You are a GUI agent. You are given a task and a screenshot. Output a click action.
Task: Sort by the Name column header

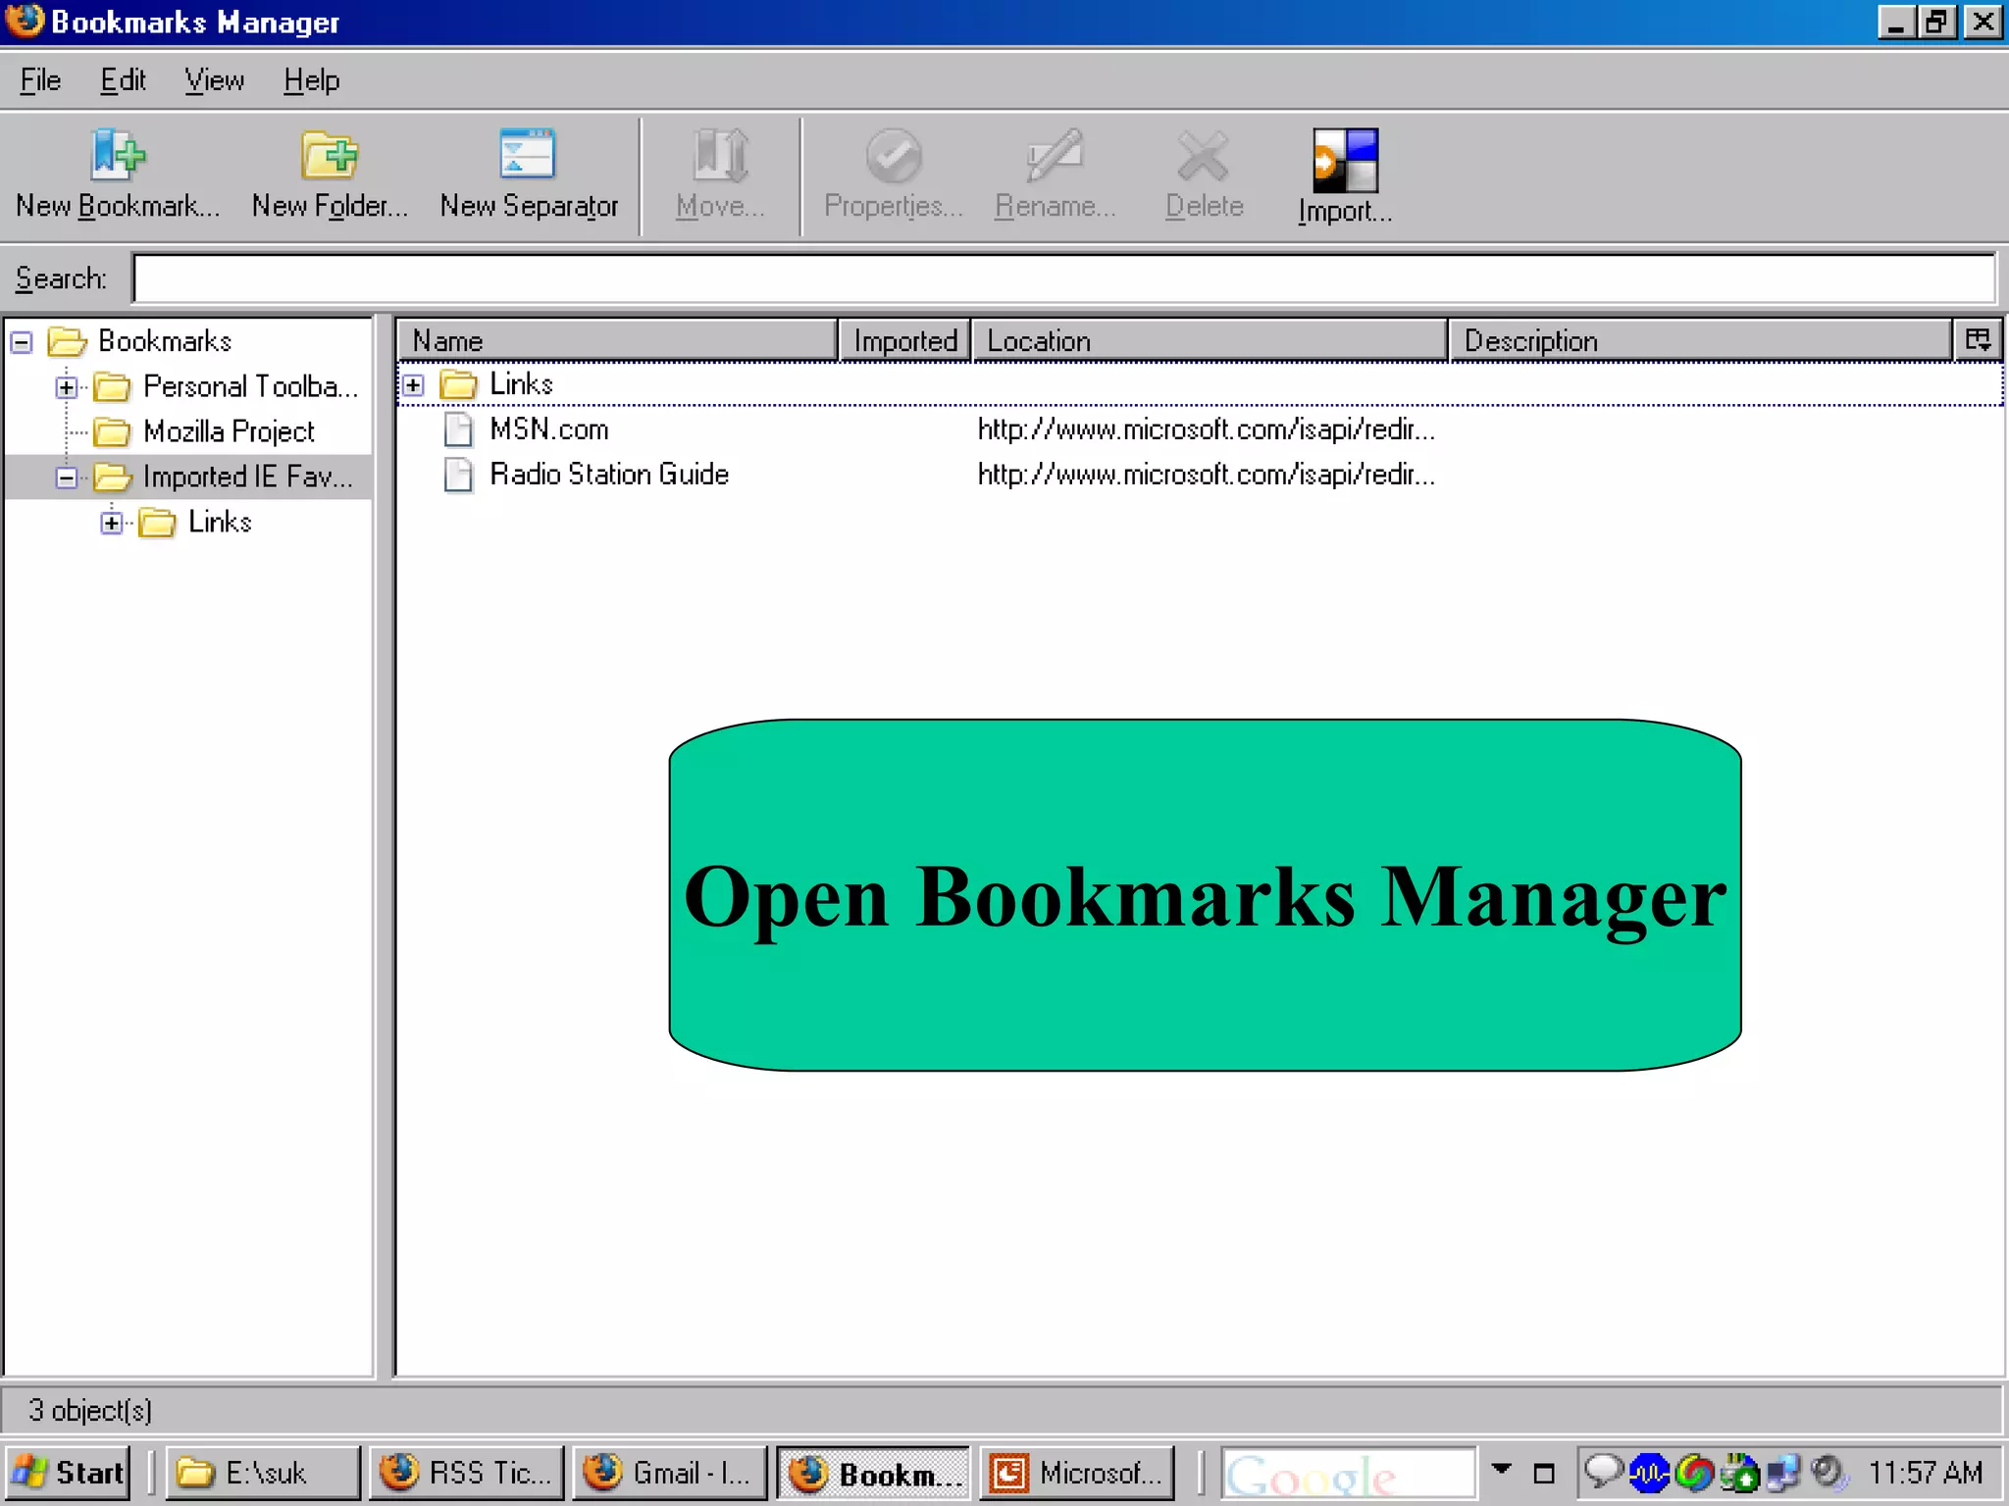point(617,340)
